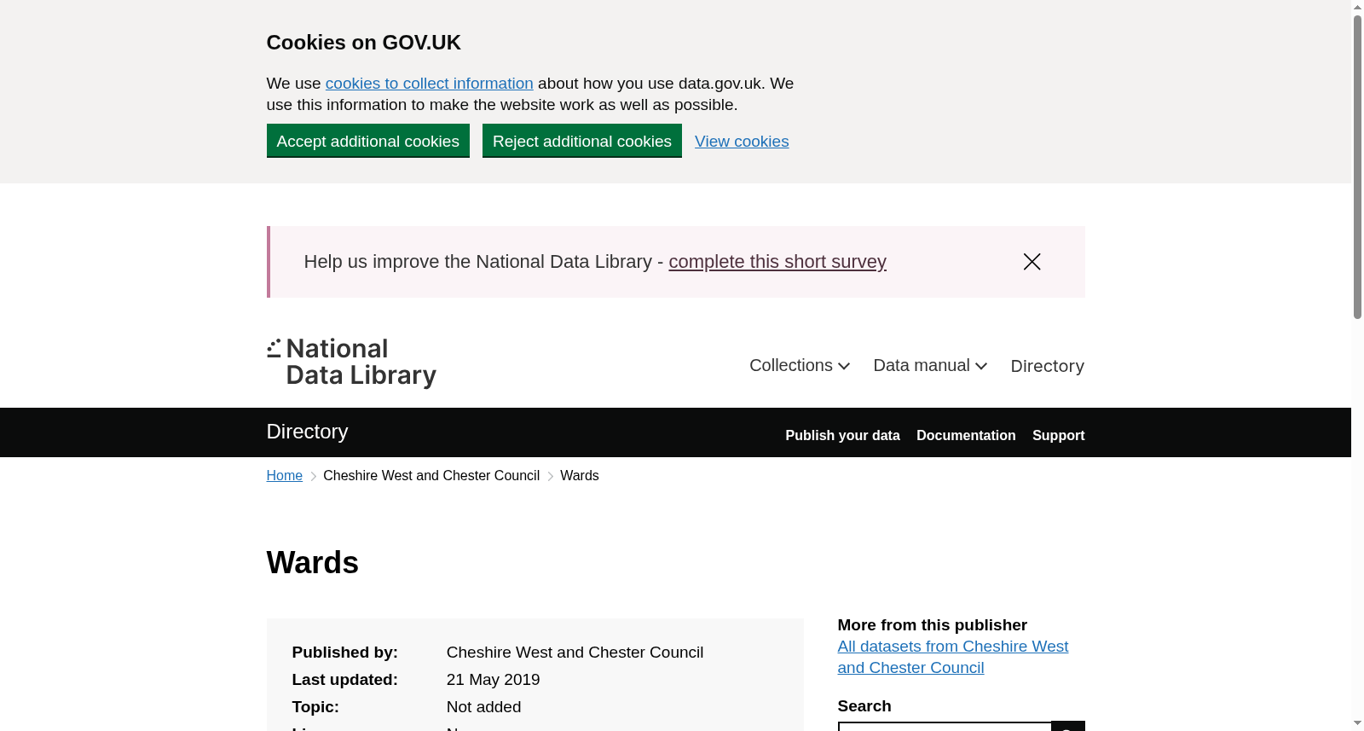Screen dimensions: 1364x731
Task: Focus the dataset search input field
Action: 945,726
